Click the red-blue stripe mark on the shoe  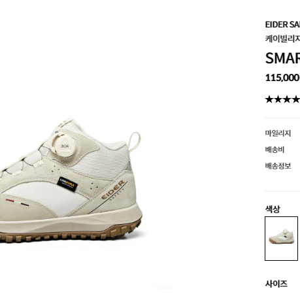[x=17, y=202]
